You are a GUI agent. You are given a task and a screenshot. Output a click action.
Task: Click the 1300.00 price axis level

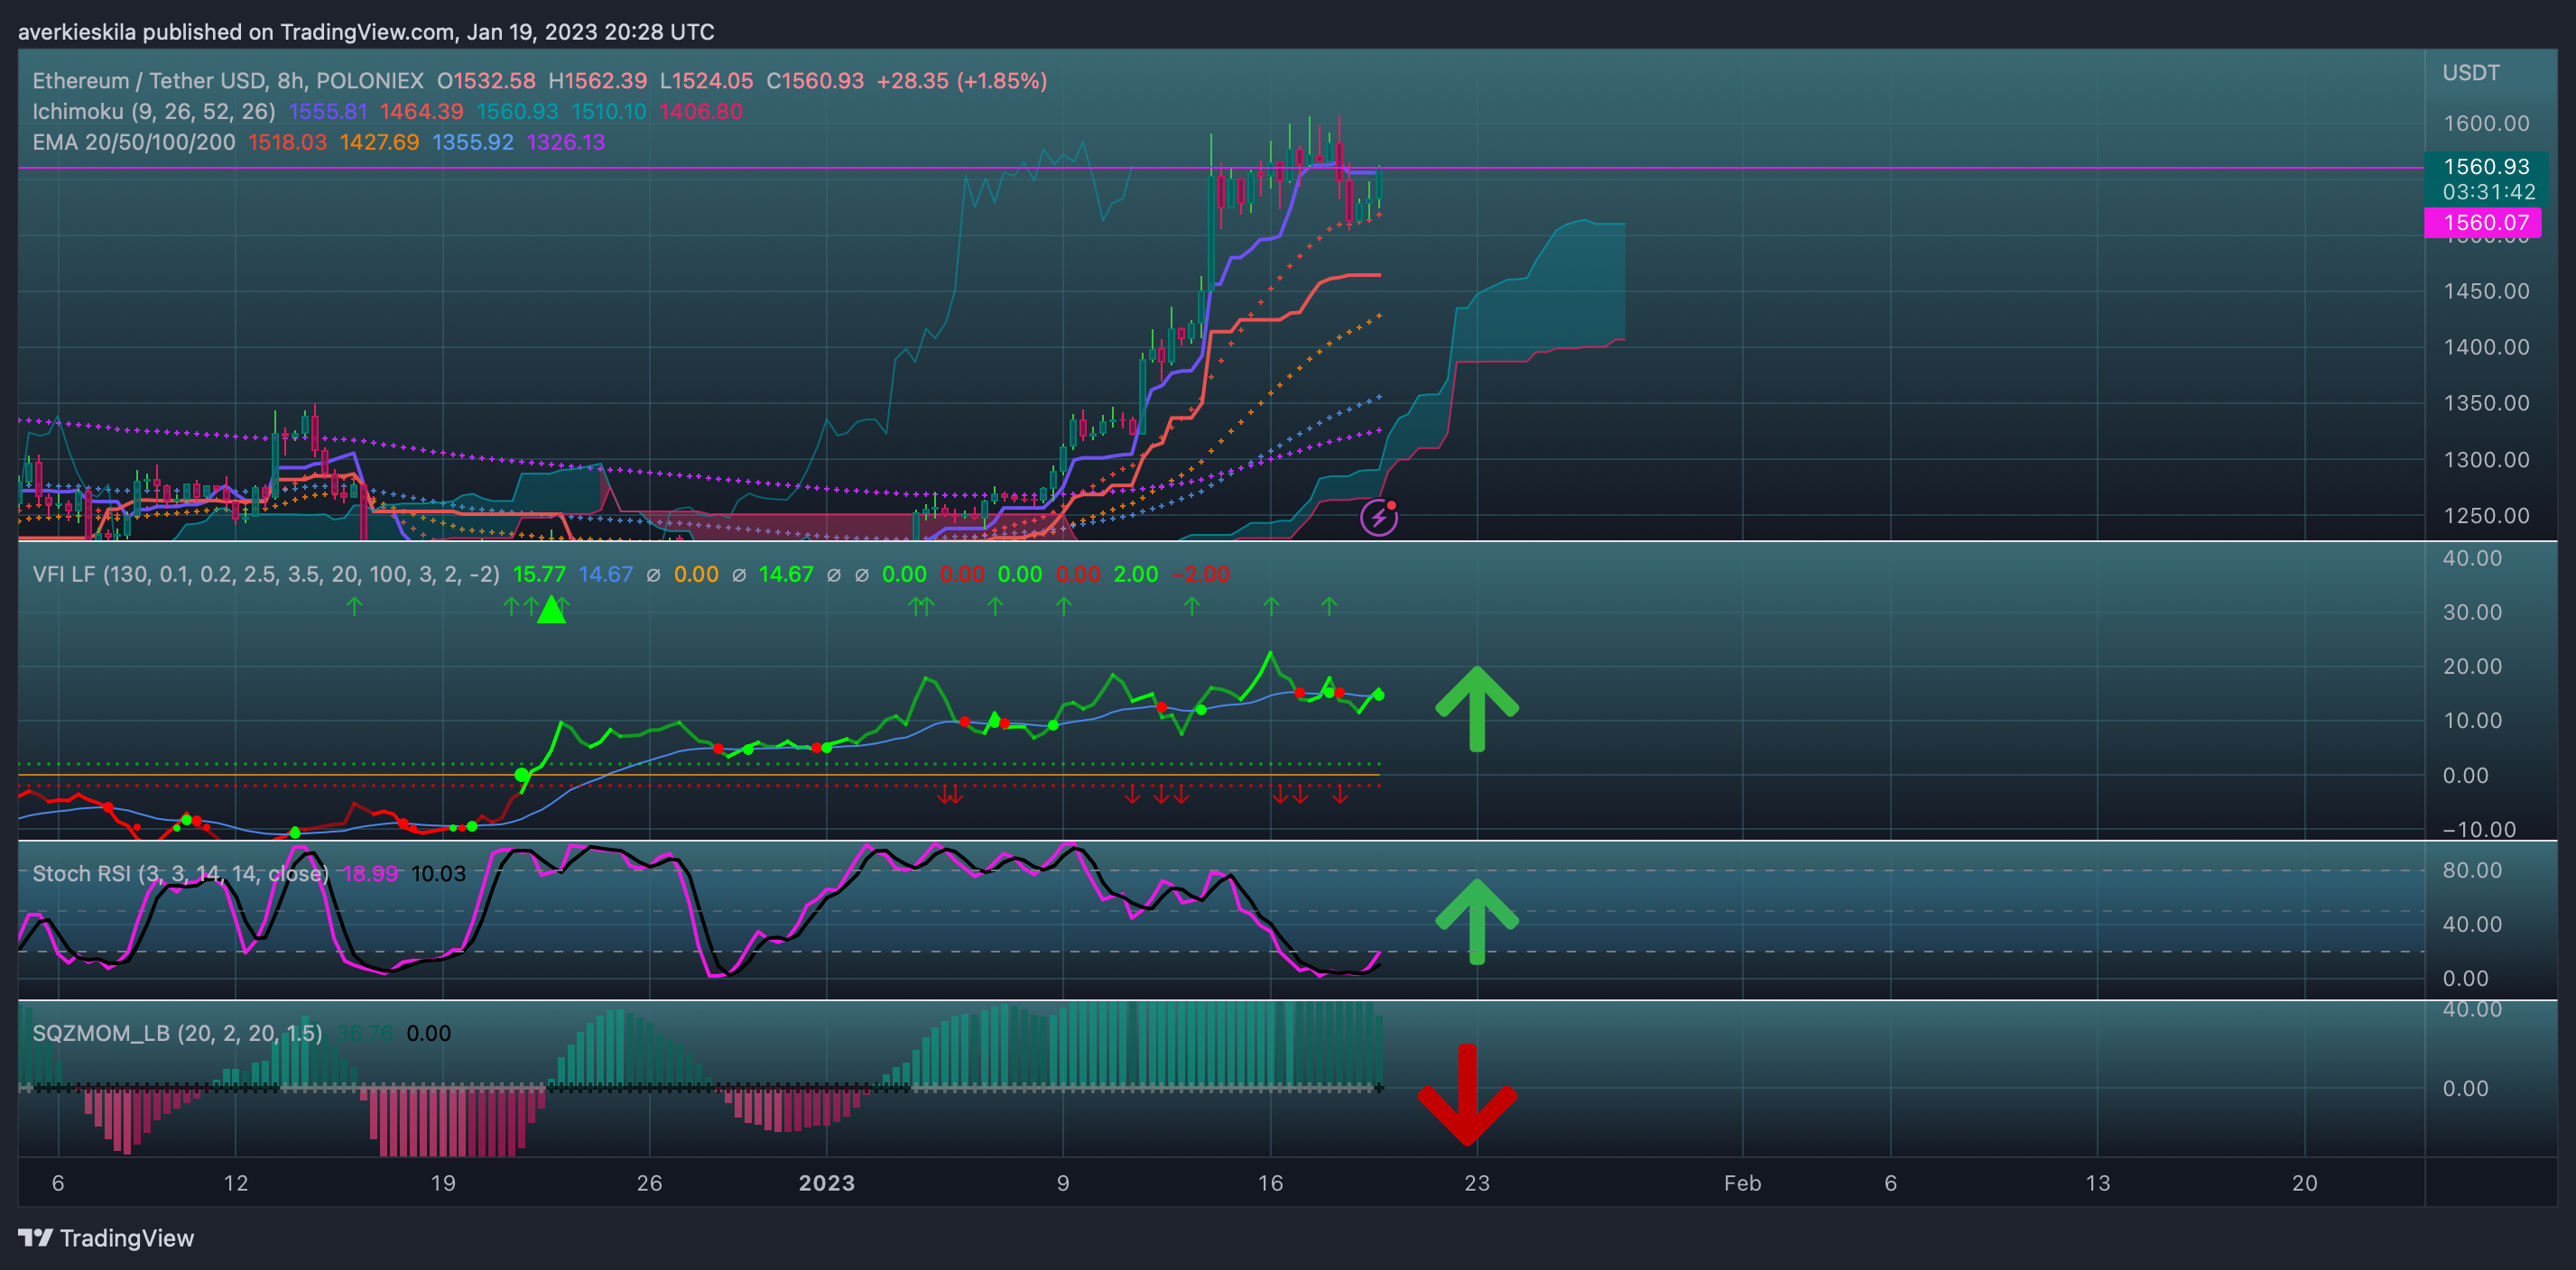tap(2486, 460)
